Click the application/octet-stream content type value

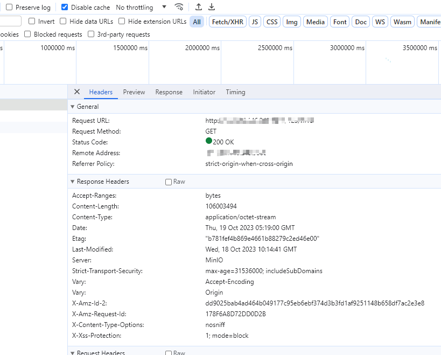(241, 217)
